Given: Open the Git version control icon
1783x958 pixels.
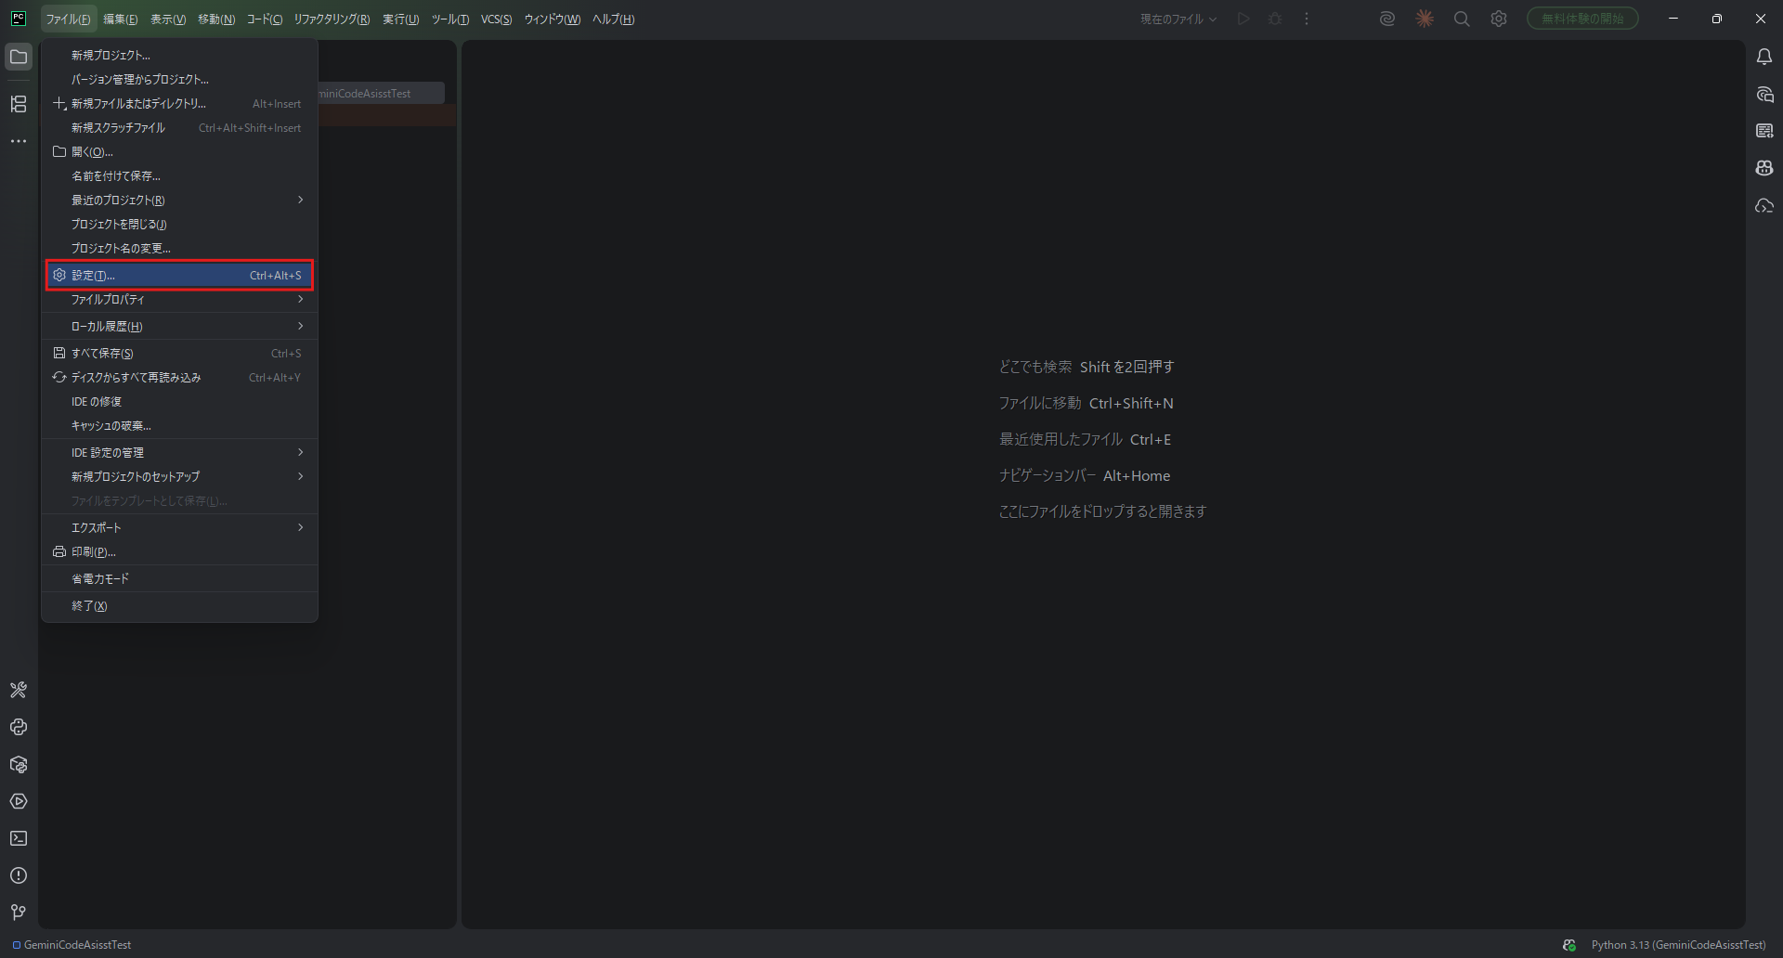Looking at the screenshot, I should coord(19,913).
